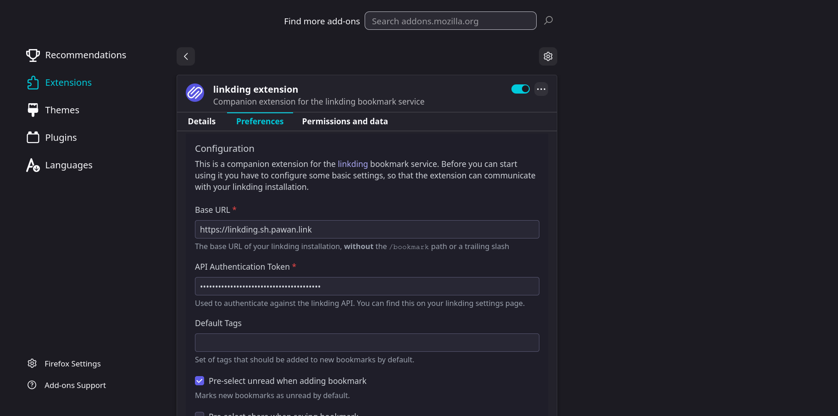838x416 pixels.
Task: Click the linkding hyperlink in the description
Action: tap(352, 164)
